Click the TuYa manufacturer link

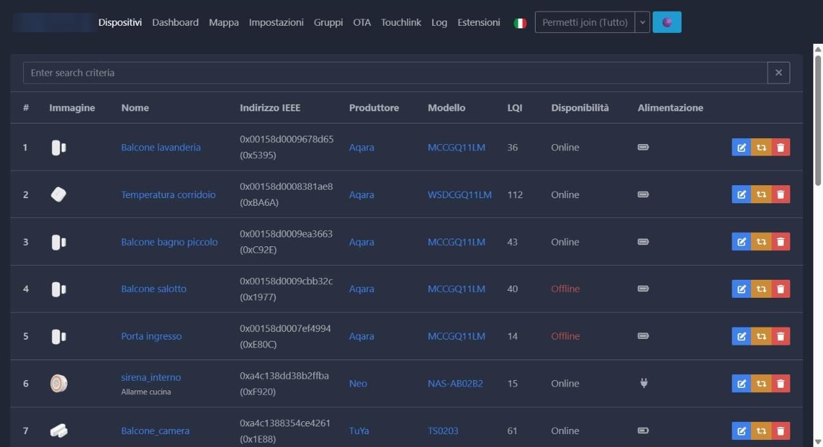pos(359,431)
